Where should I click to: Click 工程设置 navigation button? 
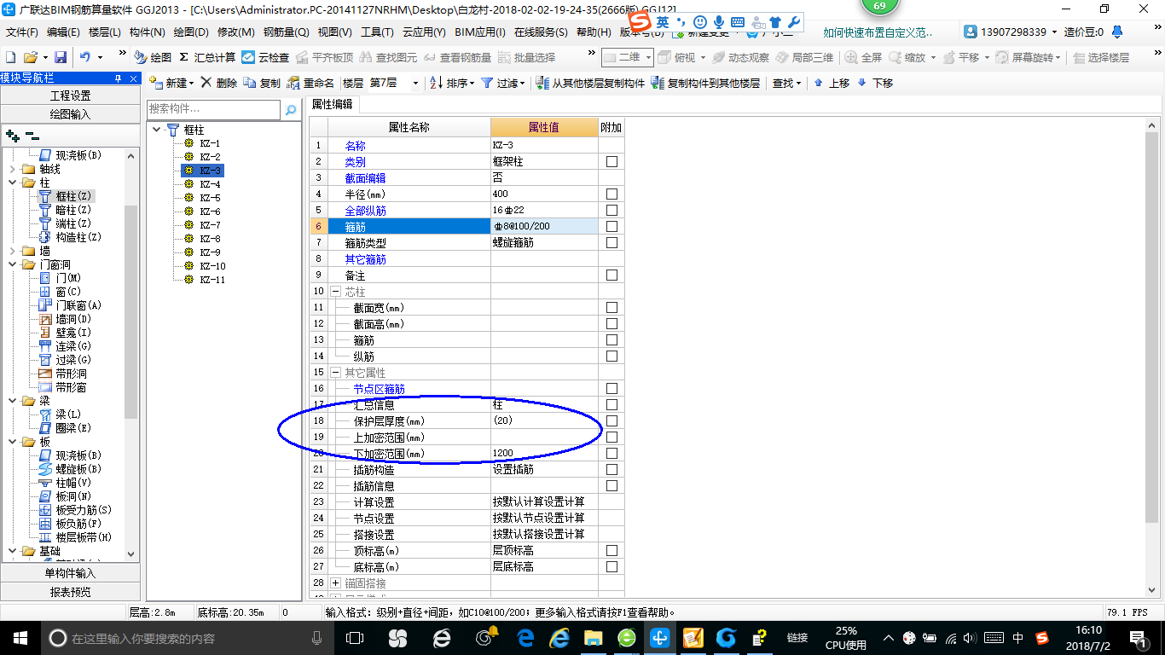[70, 96]
